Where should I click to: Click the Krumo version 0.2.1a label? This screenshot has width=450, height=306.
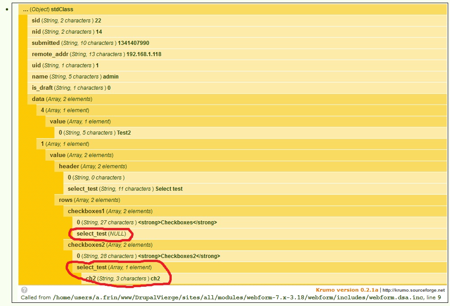click(347, 290)
